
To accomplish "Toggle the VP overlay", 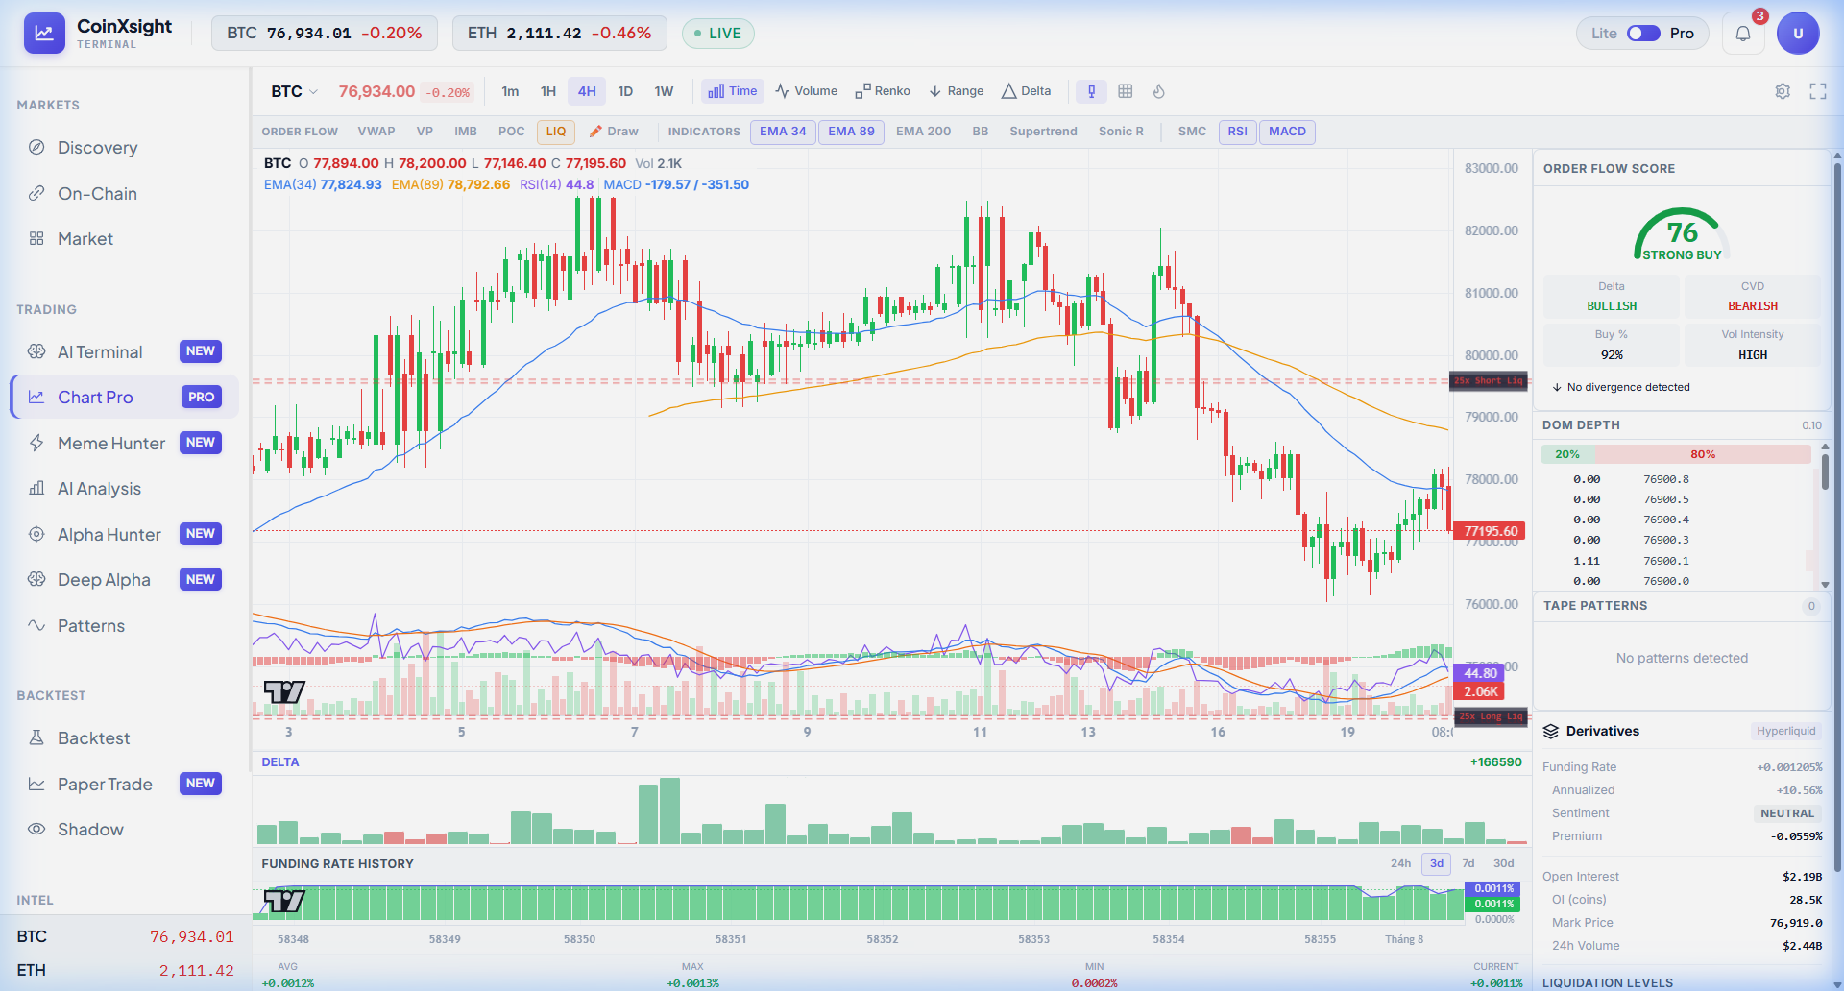I will 425,132.
